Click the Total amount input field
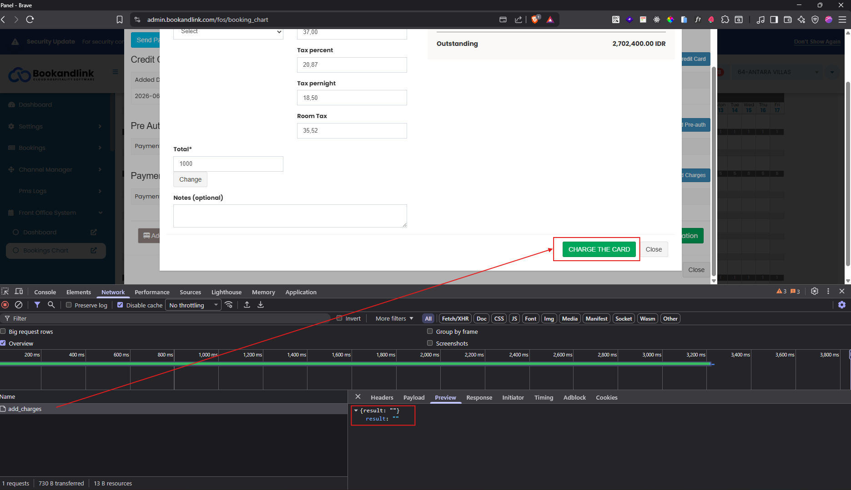This screenshot has height=490, width=851. point(228,163)
